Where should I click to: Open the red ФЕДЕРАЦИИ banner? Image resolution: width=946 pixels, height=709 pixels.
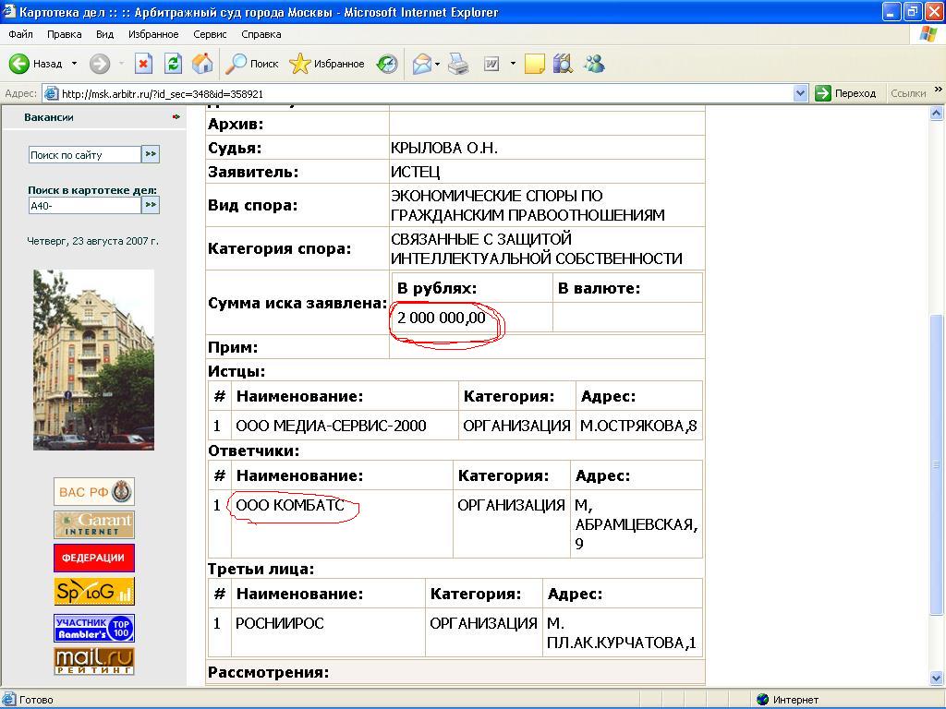[93, 559]
